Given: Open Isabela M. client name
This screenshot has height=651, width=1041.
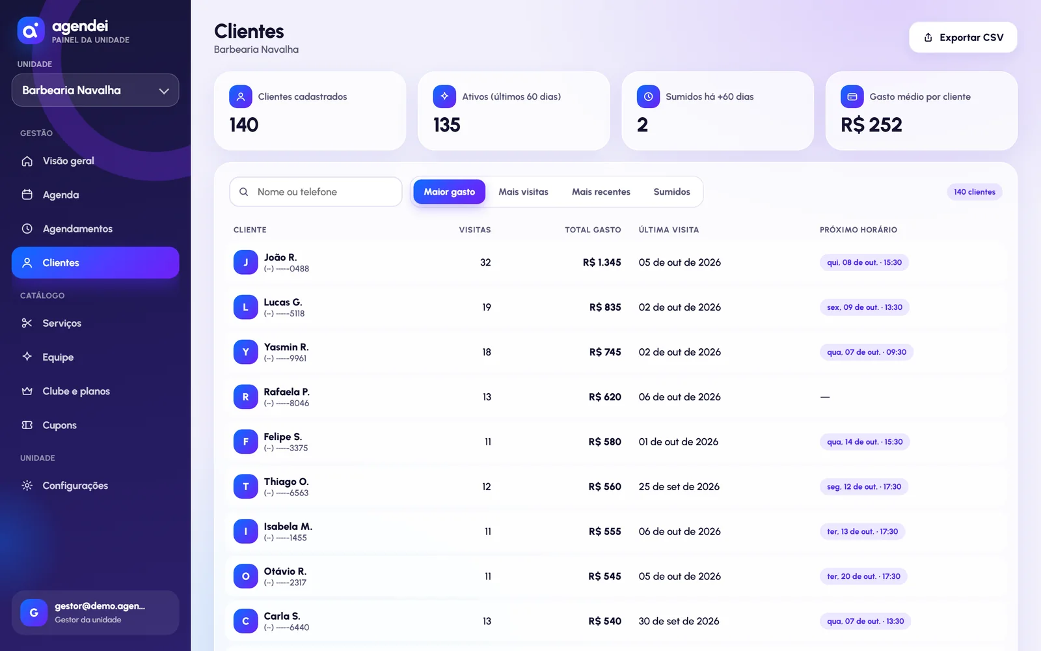Looking at the screenshot, I should [x=288, y=527].
